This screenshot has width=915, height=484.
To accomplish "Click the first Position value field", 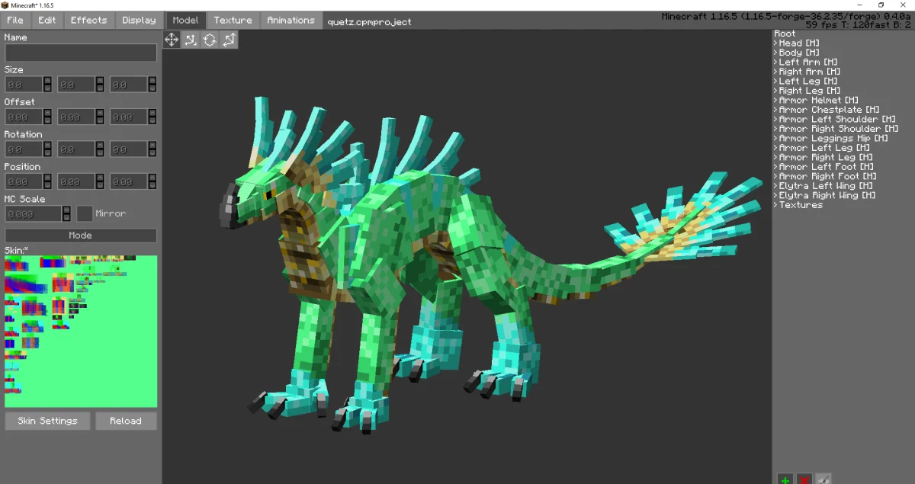I will click(24, 181).
